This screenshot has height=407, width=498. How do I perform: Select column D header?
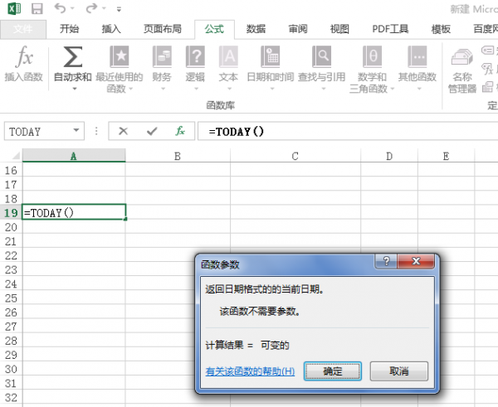coord(389,156)
